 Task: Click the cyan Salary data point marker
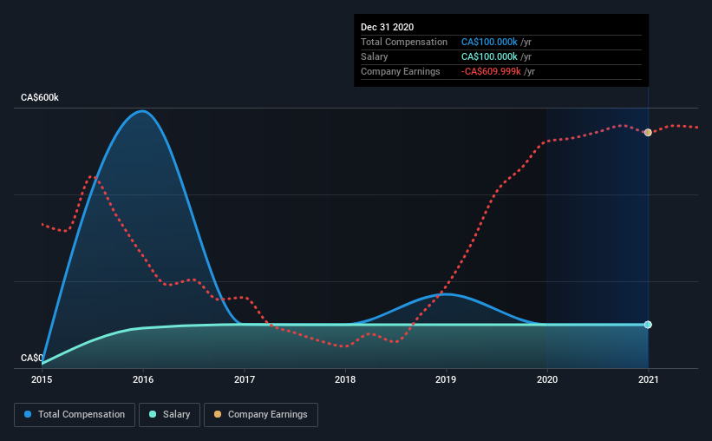648,325
